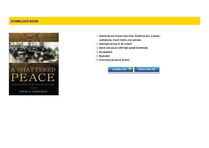Open the A Shattered Peace book cover
The height and width of the screenshot is (148, 209).
[34, 64]
